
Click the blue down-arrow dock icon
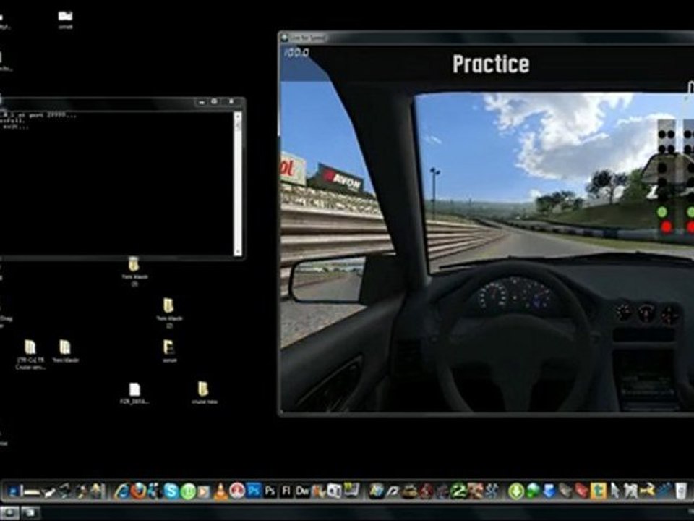pos(549,491)
